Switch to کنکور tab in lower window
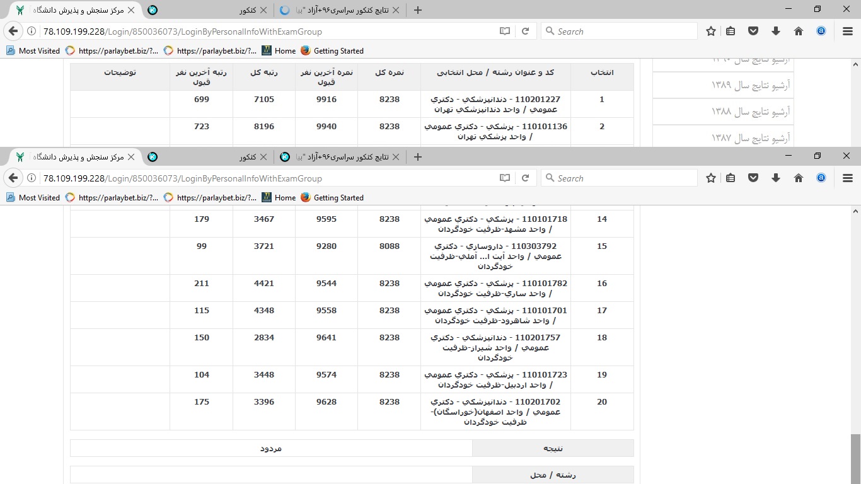Screen dimensions: 861x484 click(208, 157)
